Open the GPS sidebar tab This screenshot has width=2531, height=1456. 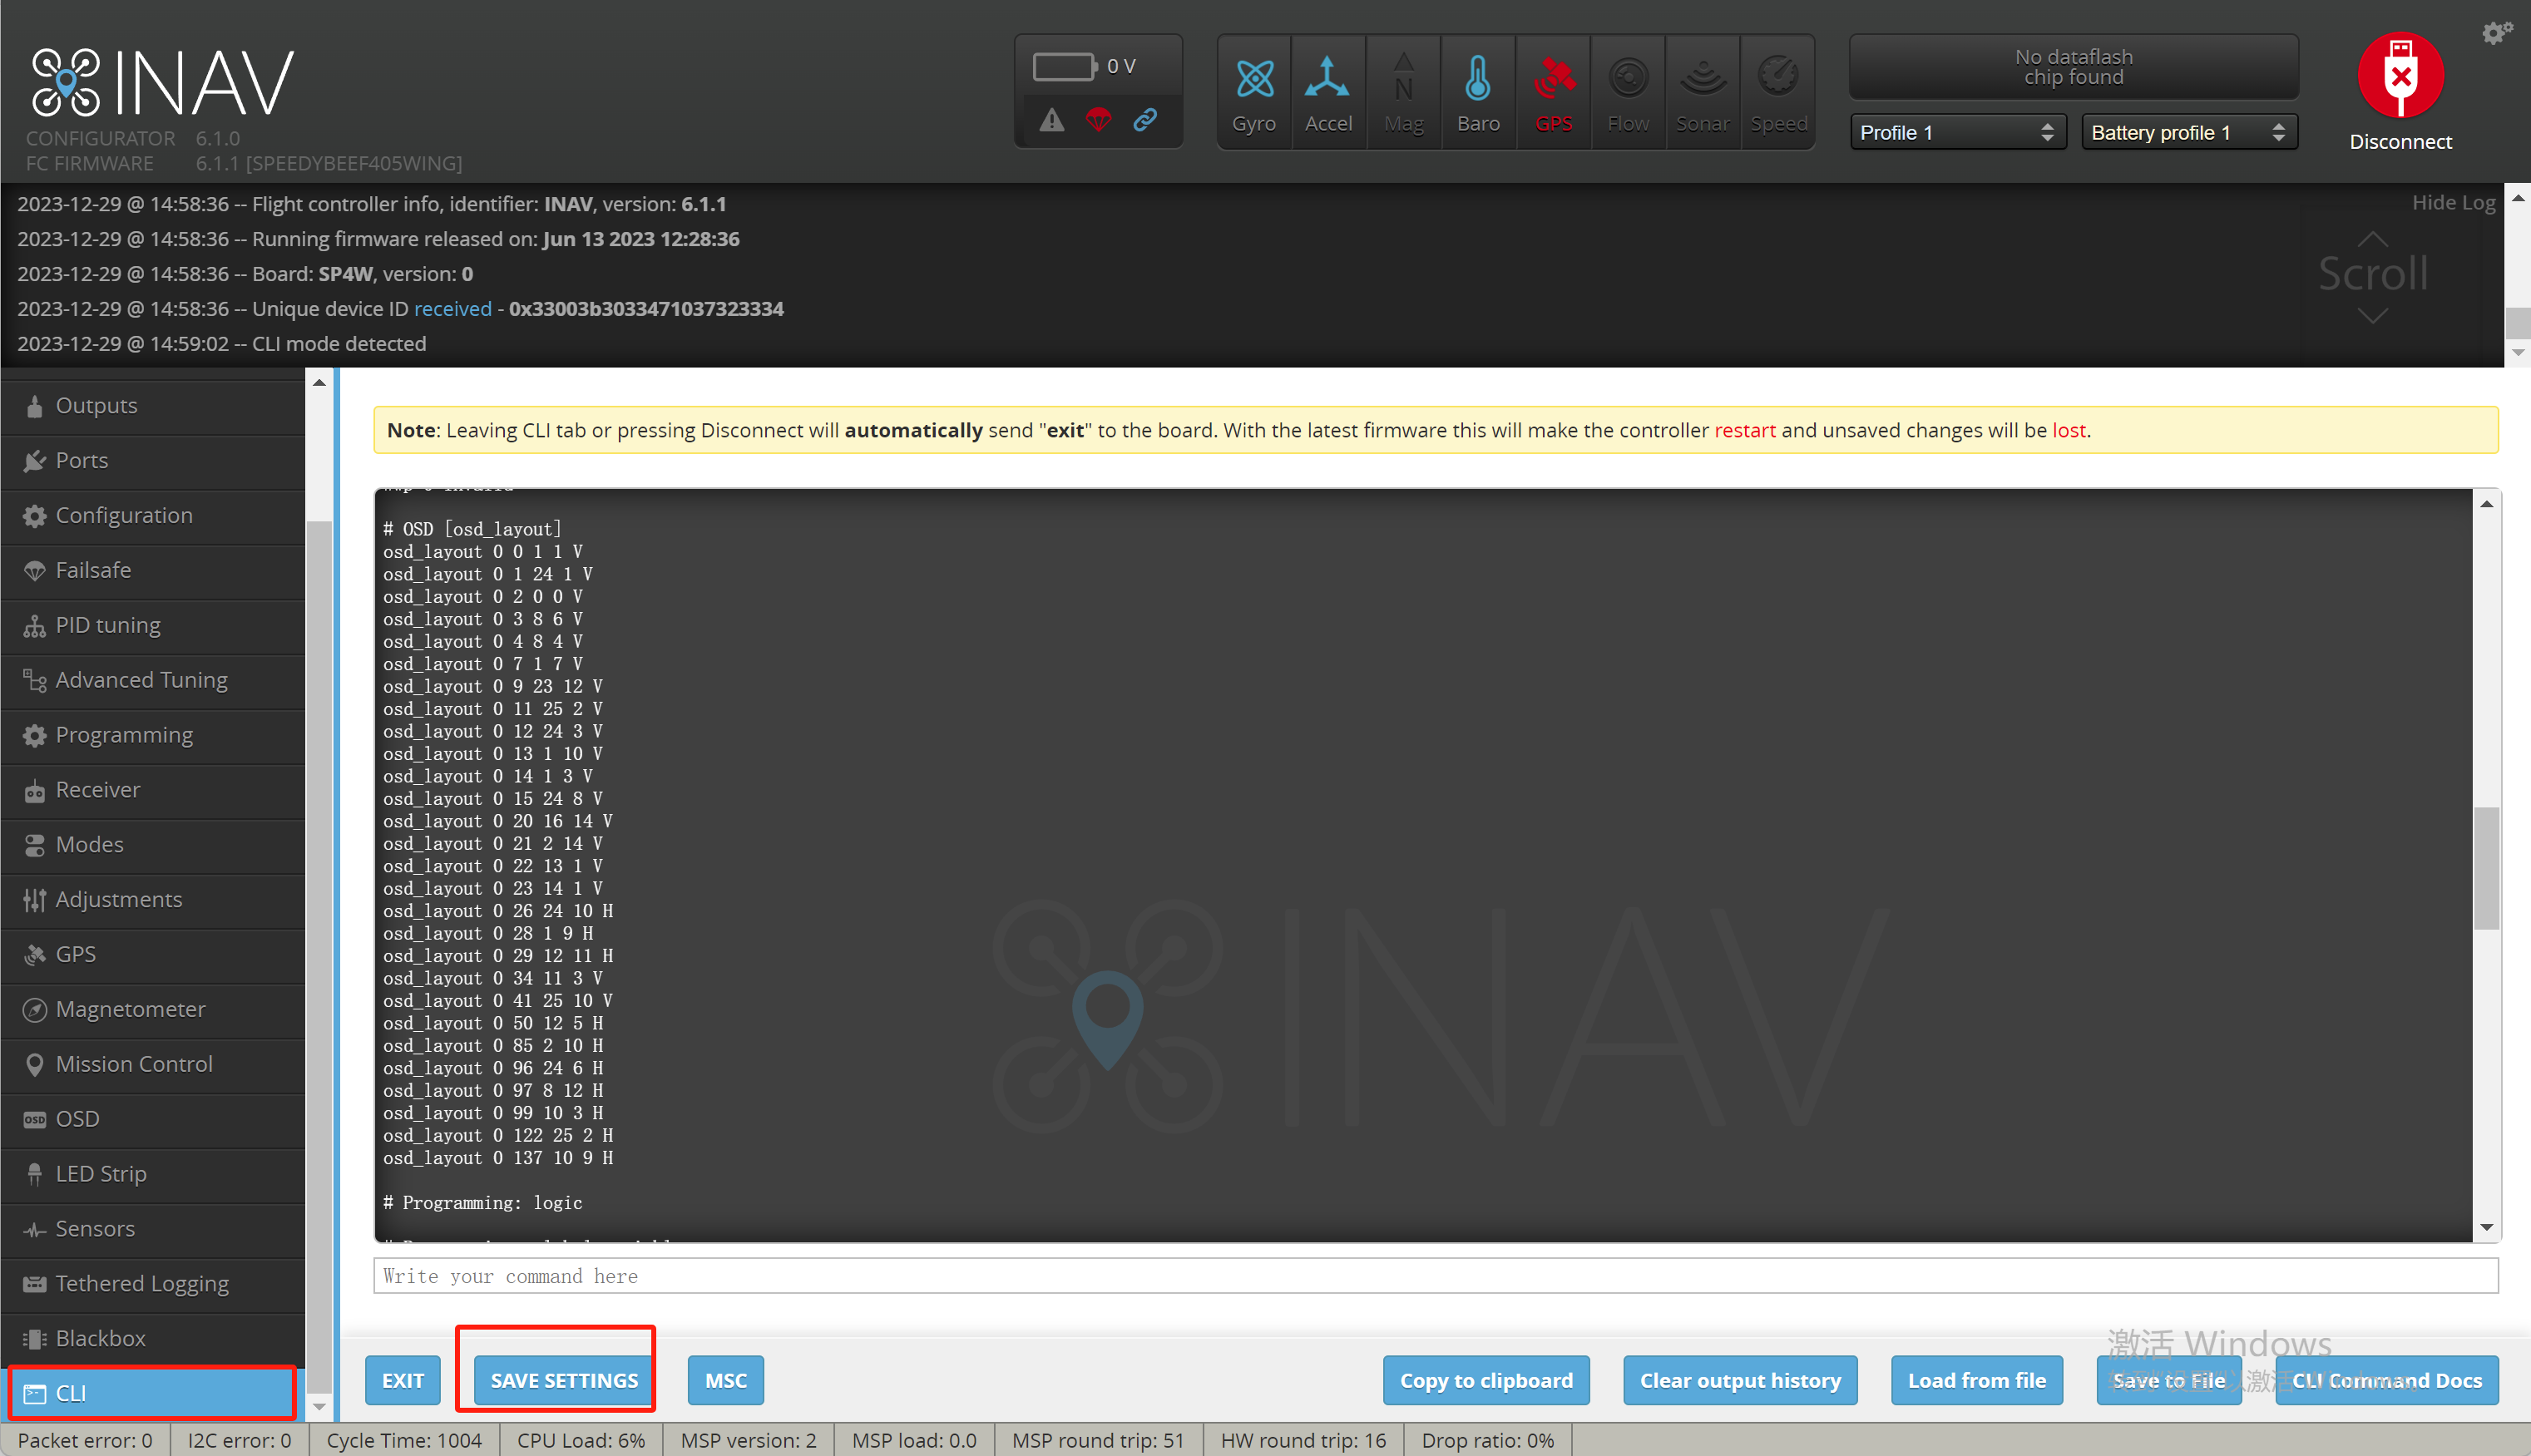(x=153, y=955)
